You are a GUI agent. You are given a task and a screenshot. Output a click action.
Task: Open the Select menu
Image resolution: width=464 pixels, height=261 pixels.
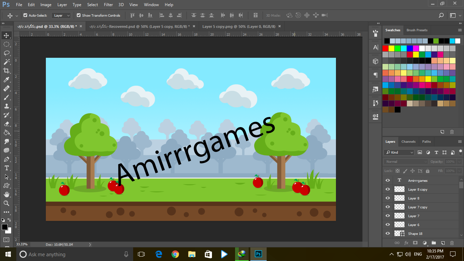coord(92,5)
